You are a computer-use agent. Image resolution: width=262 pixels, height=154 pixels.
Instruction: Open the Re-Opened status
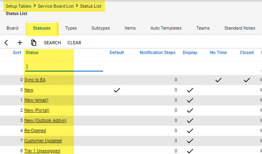tap(35, 130)
